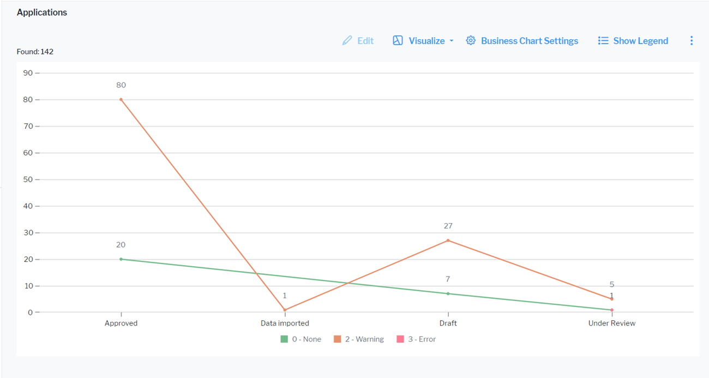This screenshot has height=378, width=709.
Task: Click the Show Legend label
Action: 640,41
